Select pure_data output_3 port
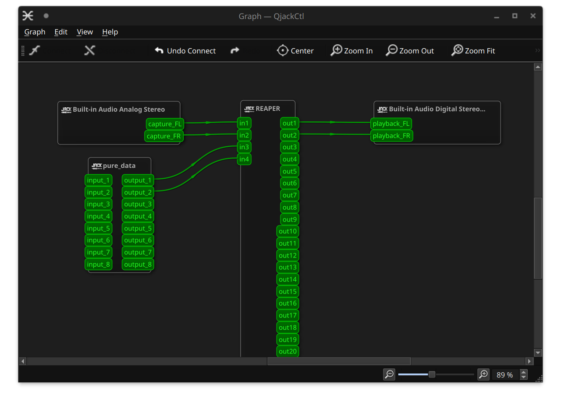The width and height of the screenshot is (561, 420). pos(138,205)
